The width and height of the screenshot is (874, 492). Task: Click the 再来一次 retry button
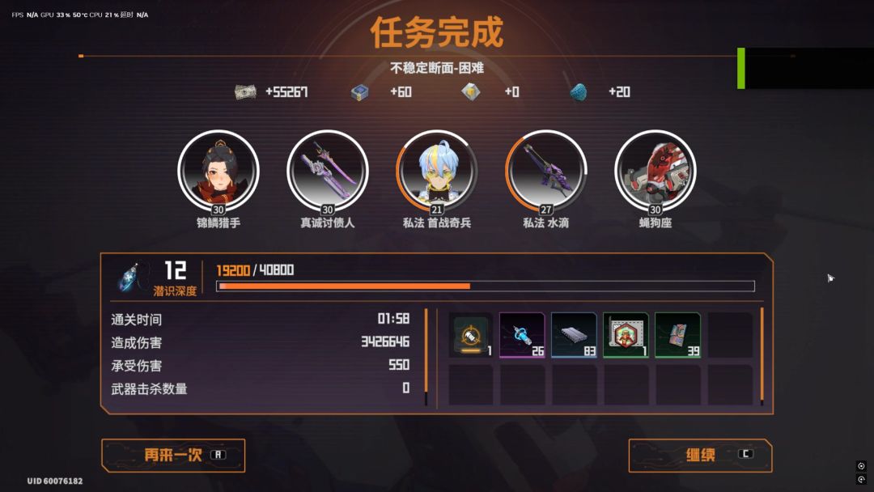click(173, 456)
